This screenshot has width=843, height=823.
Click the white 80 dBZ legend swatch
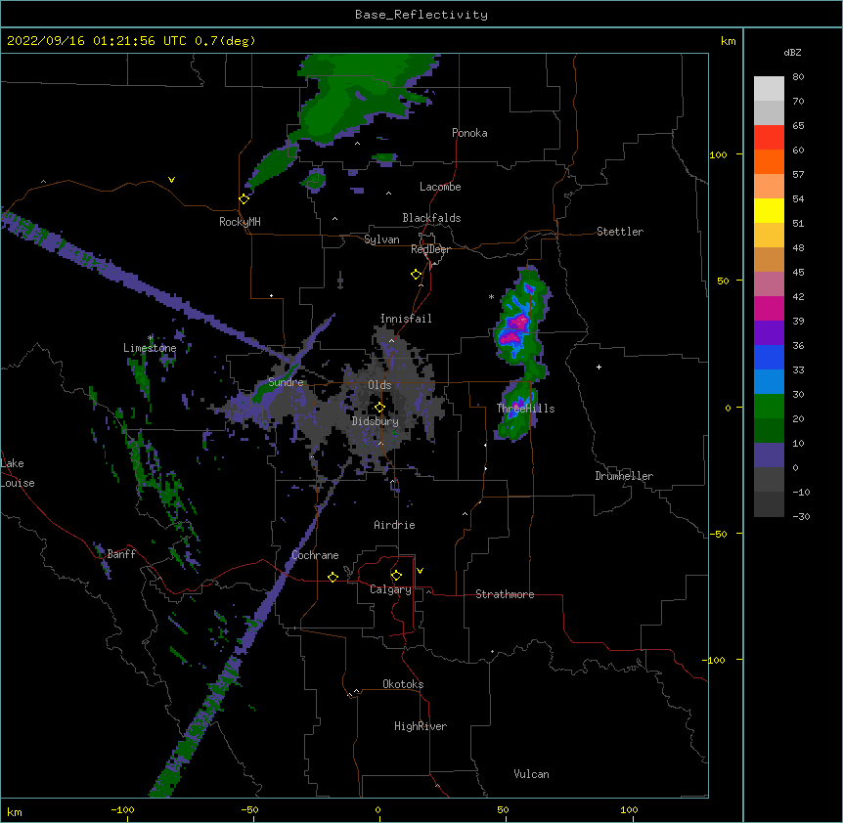769,89
